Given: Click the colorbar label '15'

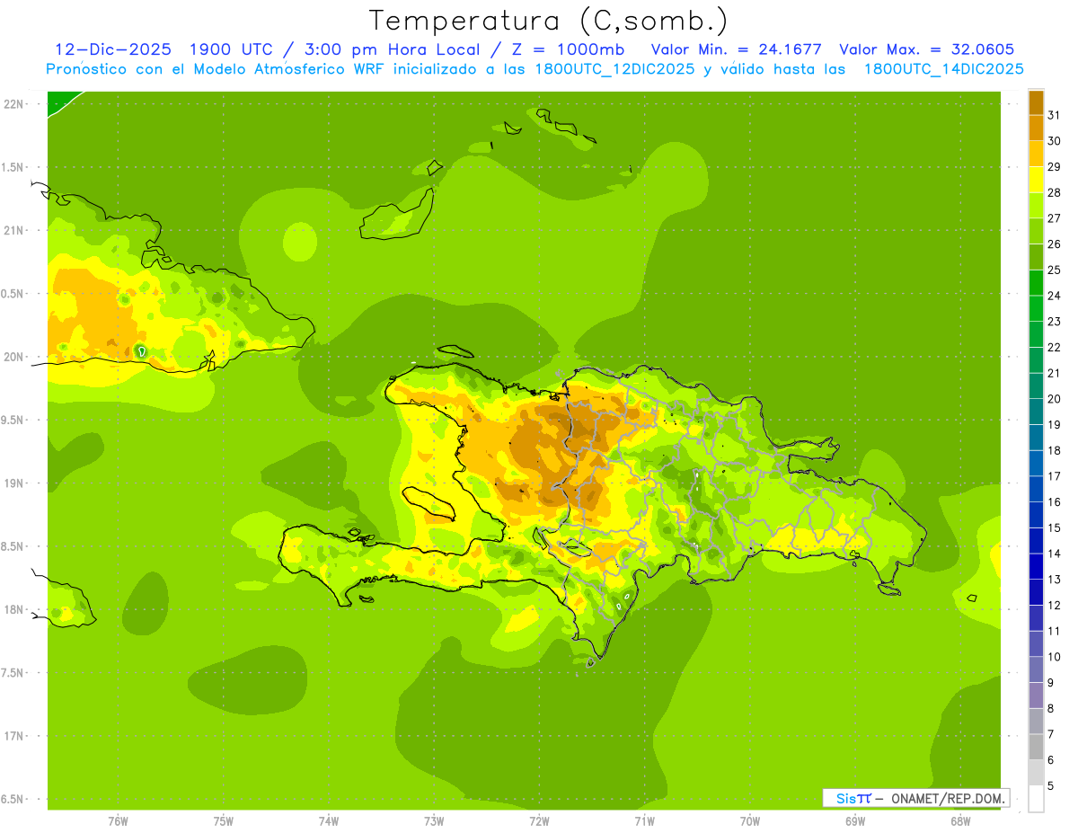Looking at the screenshot, I should click(x=1055, y=527).
